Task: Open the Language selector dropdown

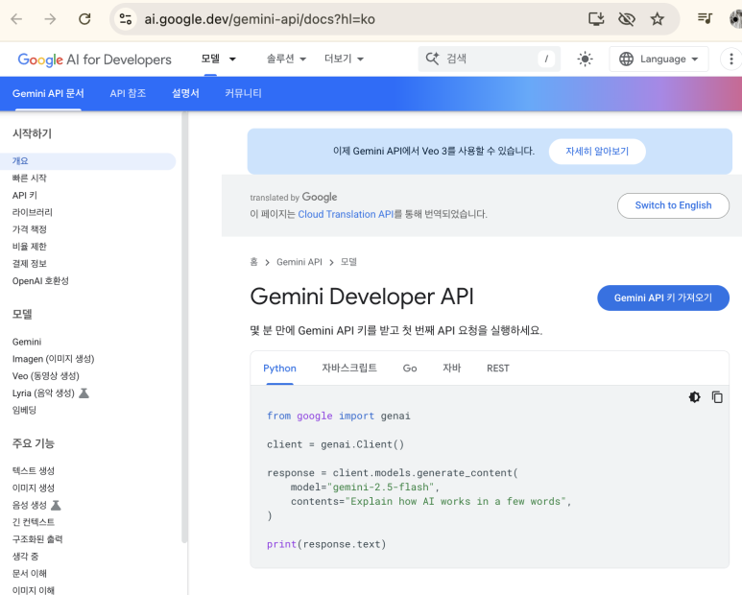Action: [x=658, y=59]
